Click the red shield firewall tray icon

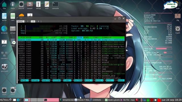(x=152, y=100)
